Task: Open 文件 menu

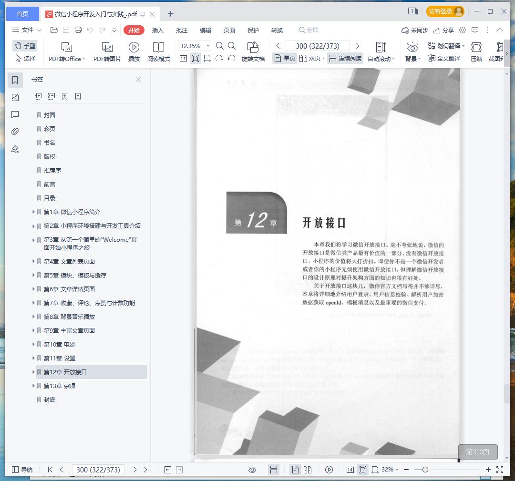Action: point(27,30)
